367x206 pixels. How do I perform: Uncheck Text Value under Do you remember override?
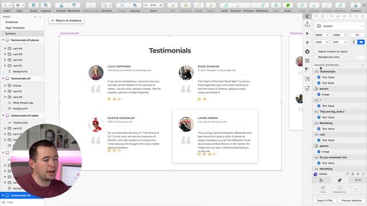tap(319, 163)
